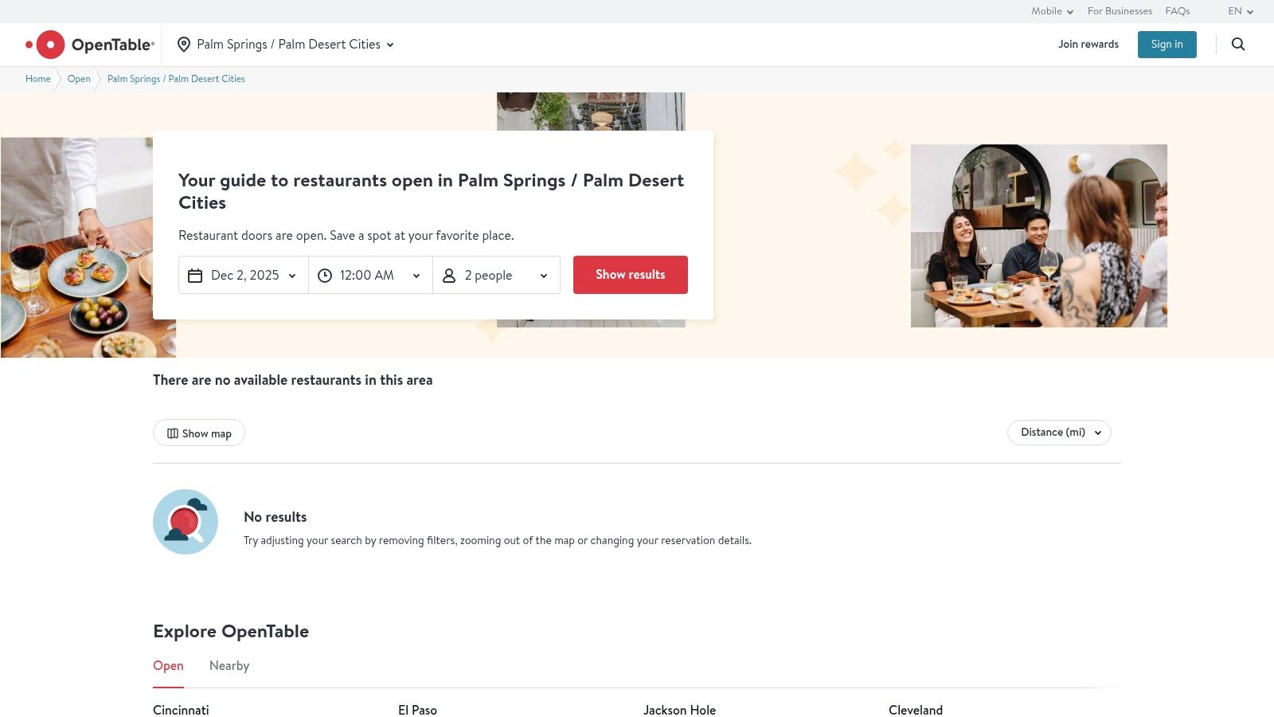1274x717 pixels.
Task: Switch to the Nearby tab
Action: pyautogui.click(x=229, y=665)
